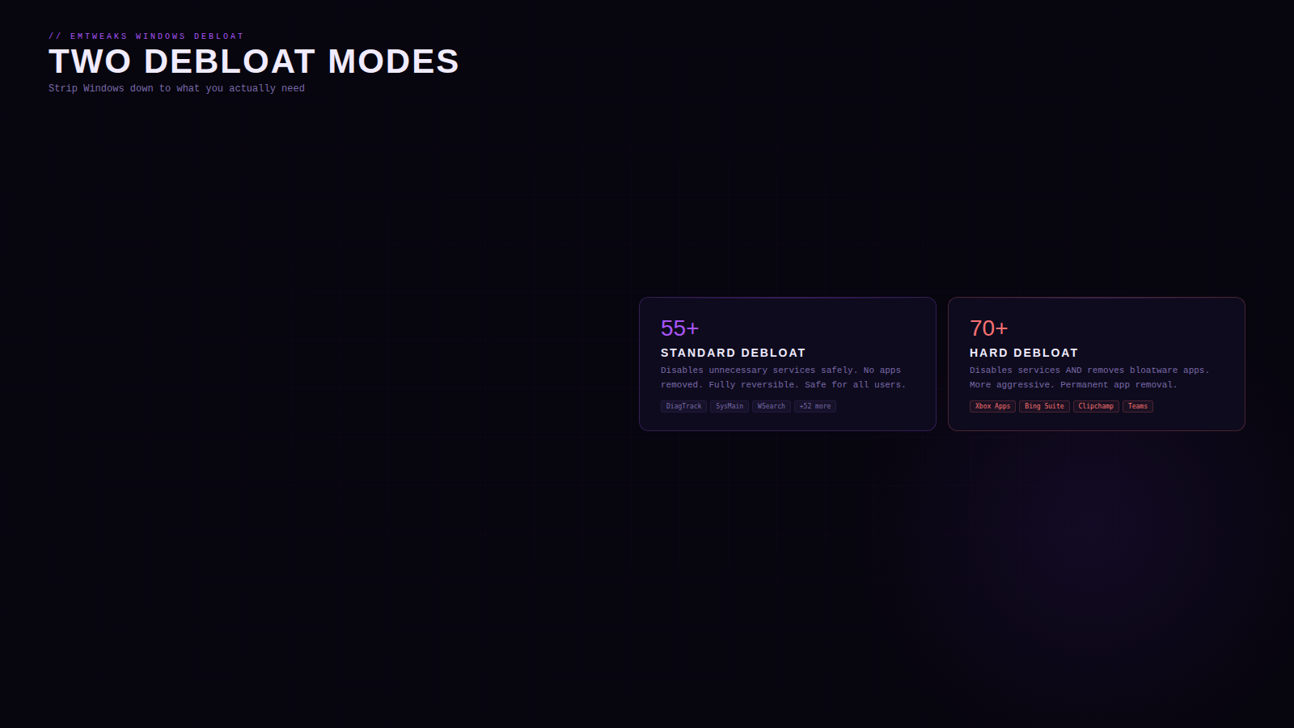Click the WSearch service tag
The image size is (1294, 728).
point(772,406)
